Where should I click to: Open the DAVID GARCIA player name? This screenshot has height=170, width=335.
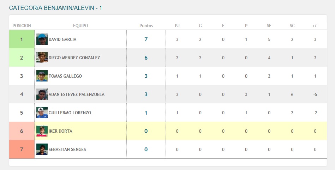(x=62, y=39)
